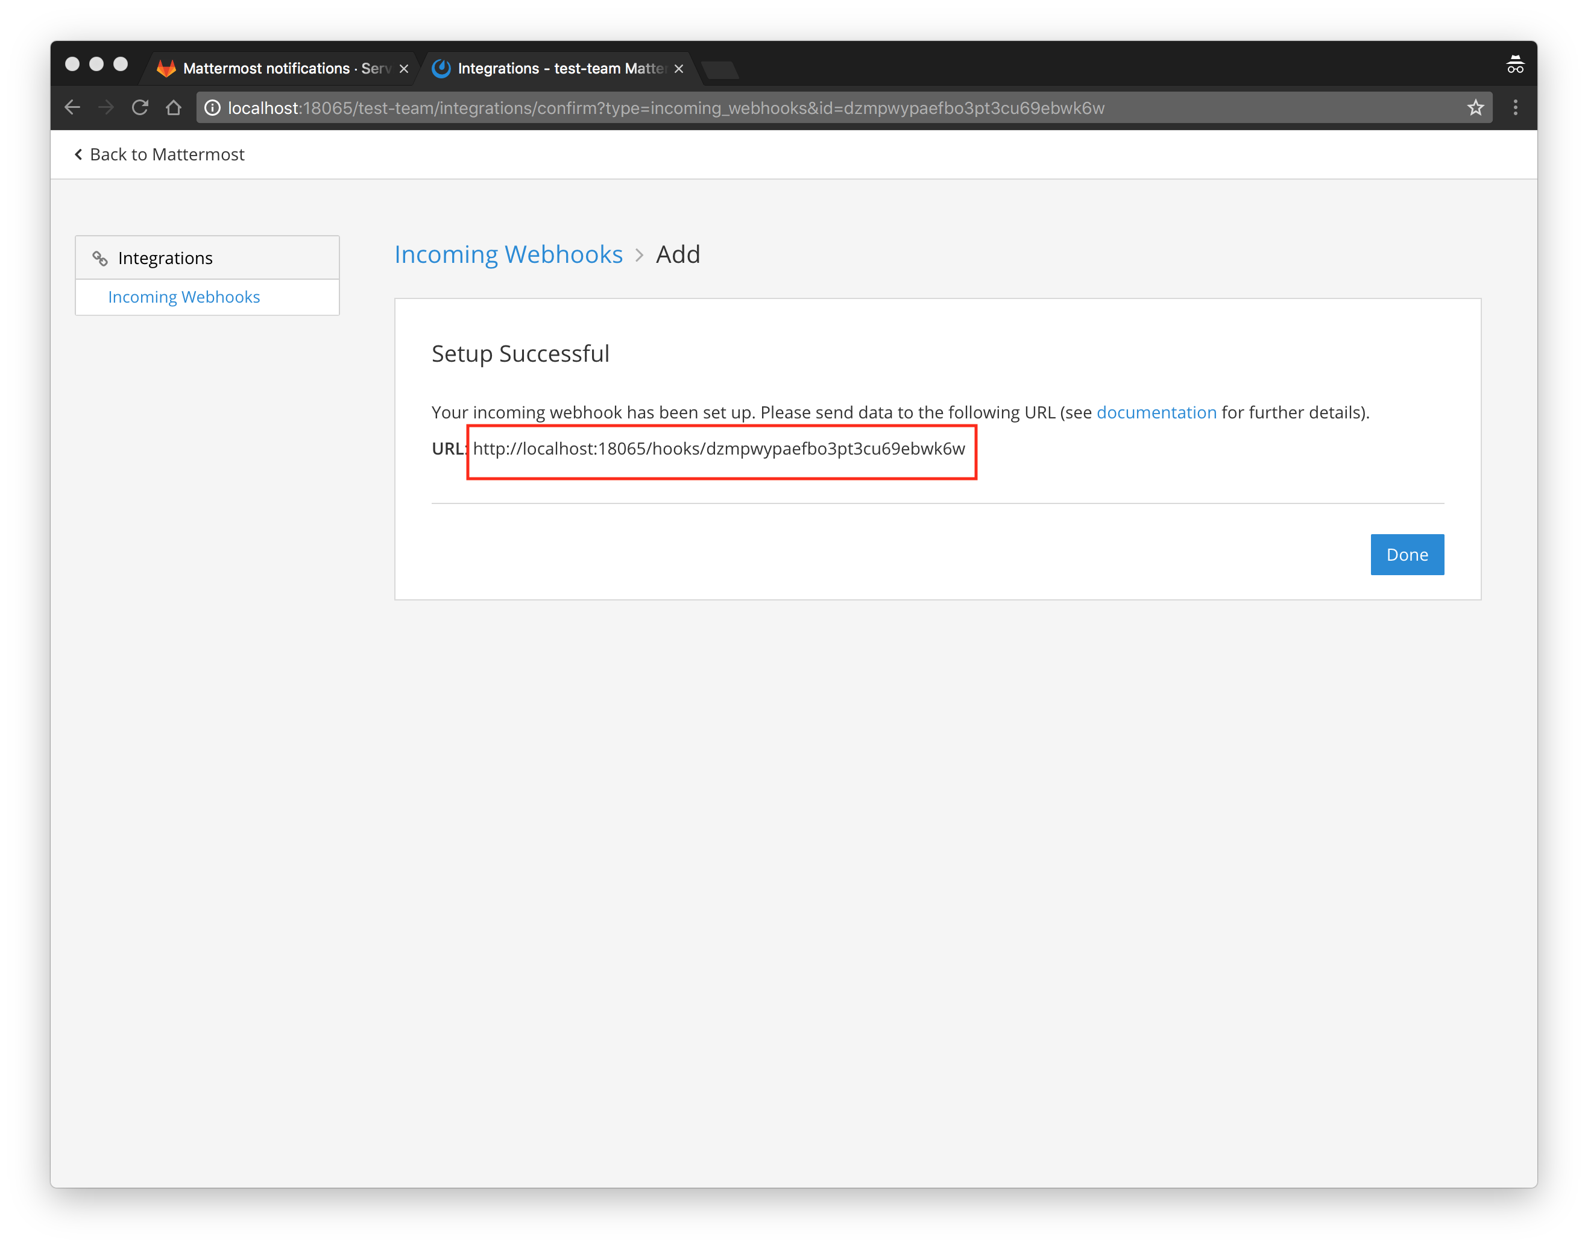Click the Integrations link icon in sidebar
Screen dimensions: 1588x1248
tap(100, 258)
